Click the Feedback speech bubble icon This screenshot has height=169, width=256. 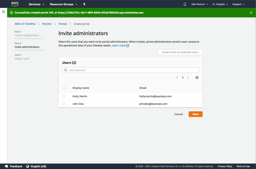(6, 166)
